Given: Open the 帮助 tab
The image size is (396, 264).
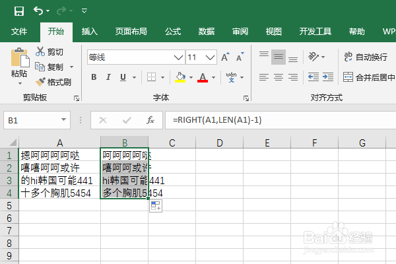Looking at the screenshot, I should (x=357, y=32).
